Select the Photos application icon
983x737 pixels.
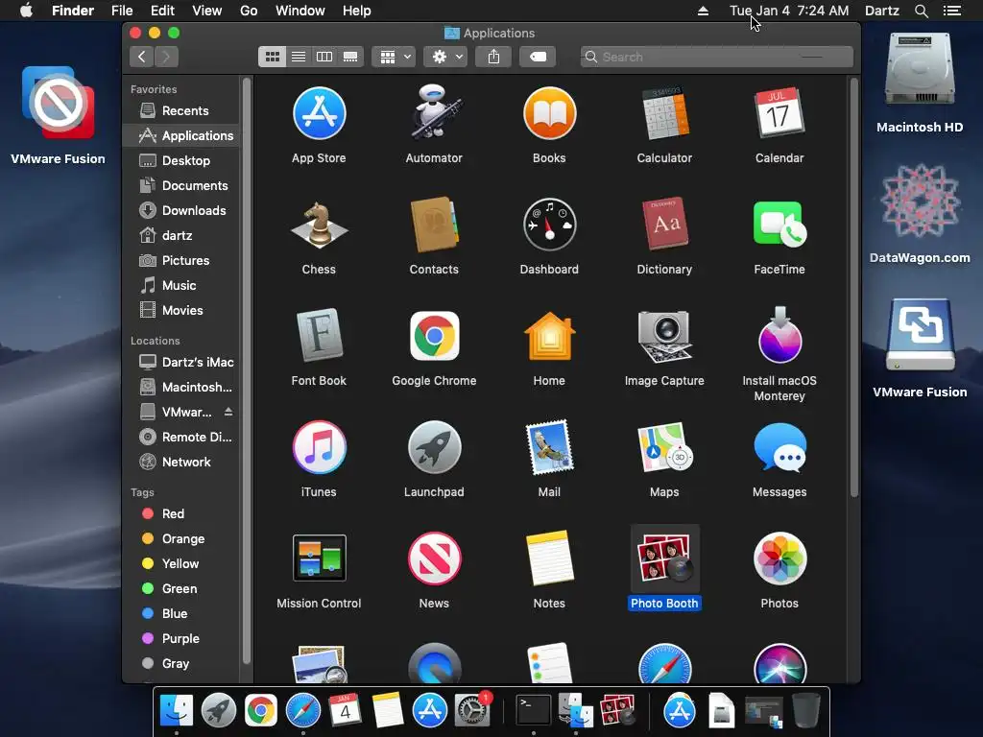[779, 559]
